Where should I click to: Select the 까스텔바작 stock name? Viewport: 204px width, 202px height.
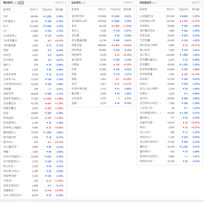[10, 147]
